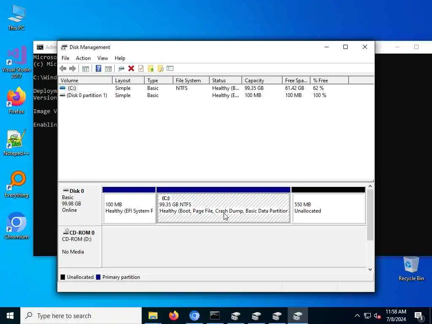Sort by the % Free column header
432x324 pixels.
click(x=329, y=81)
